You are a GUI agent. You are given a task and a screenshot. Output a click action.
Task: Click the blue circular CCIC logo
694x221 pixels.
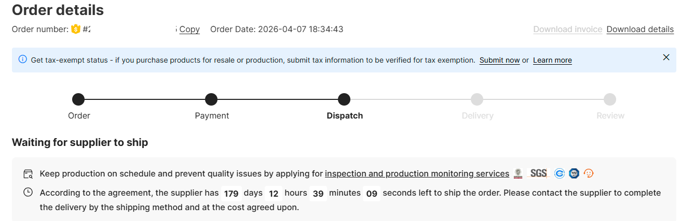pos(559,173)
